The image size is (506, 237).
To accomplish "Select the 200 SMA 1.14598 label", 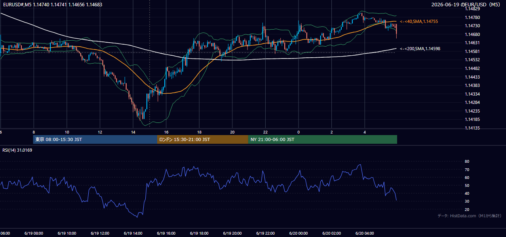I will (x=420, y=49).
